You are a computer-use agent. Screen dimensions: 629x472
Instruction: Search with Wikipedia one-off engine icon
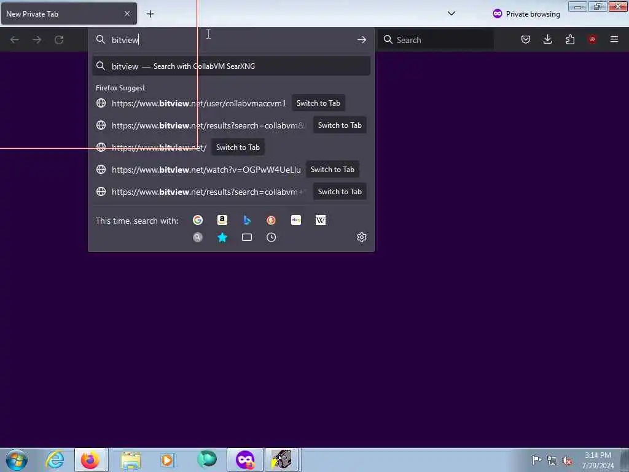tap(320, 220)
